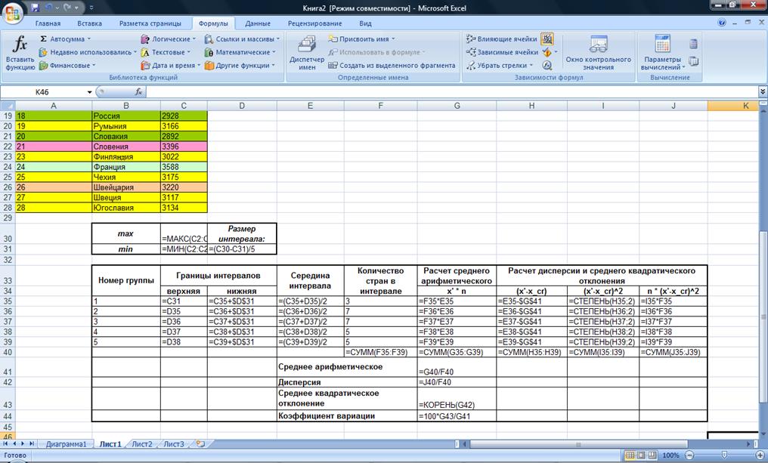768x463 pixels.
Task: Open the Диспетчер имен name manager
Action: point(307,53)
